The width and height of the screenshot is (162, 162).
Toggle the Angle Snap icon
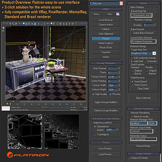pos(66,24)
